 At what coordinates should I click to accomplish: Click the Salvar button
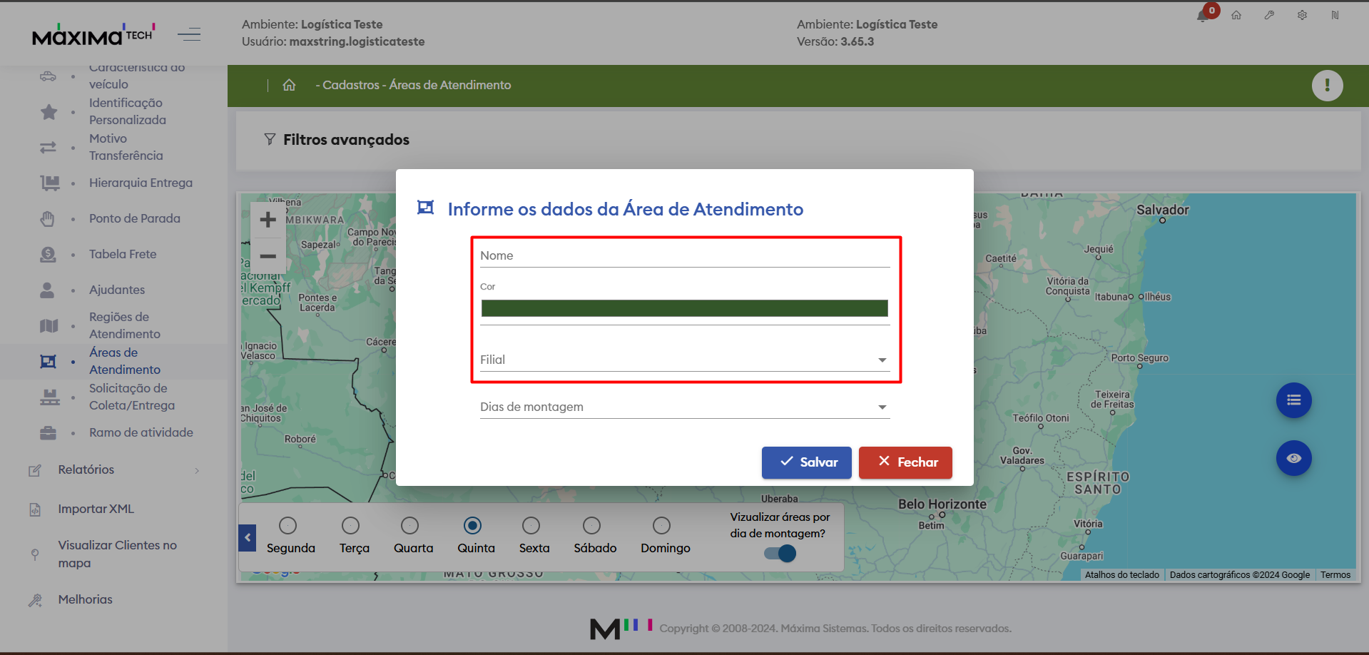coord(807,462)
